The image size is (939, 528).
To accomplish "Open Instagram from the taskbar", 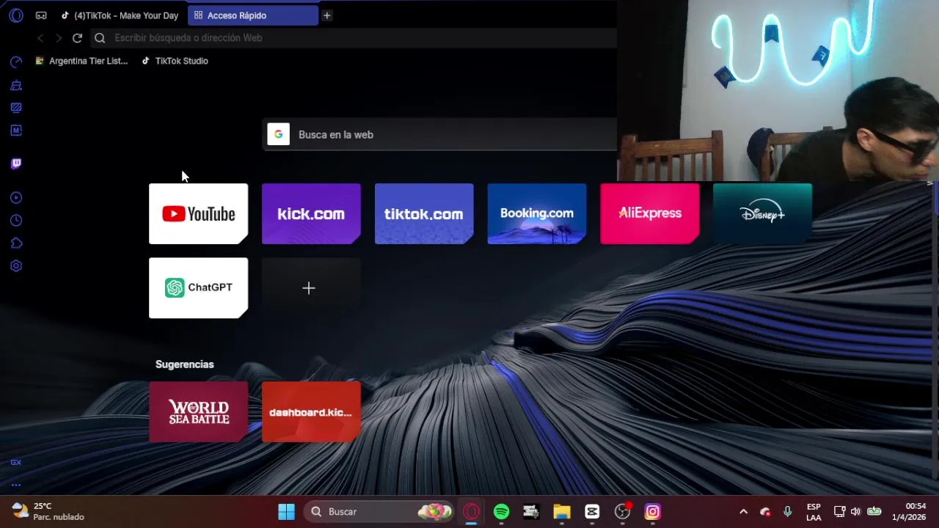I will [653, 512].
